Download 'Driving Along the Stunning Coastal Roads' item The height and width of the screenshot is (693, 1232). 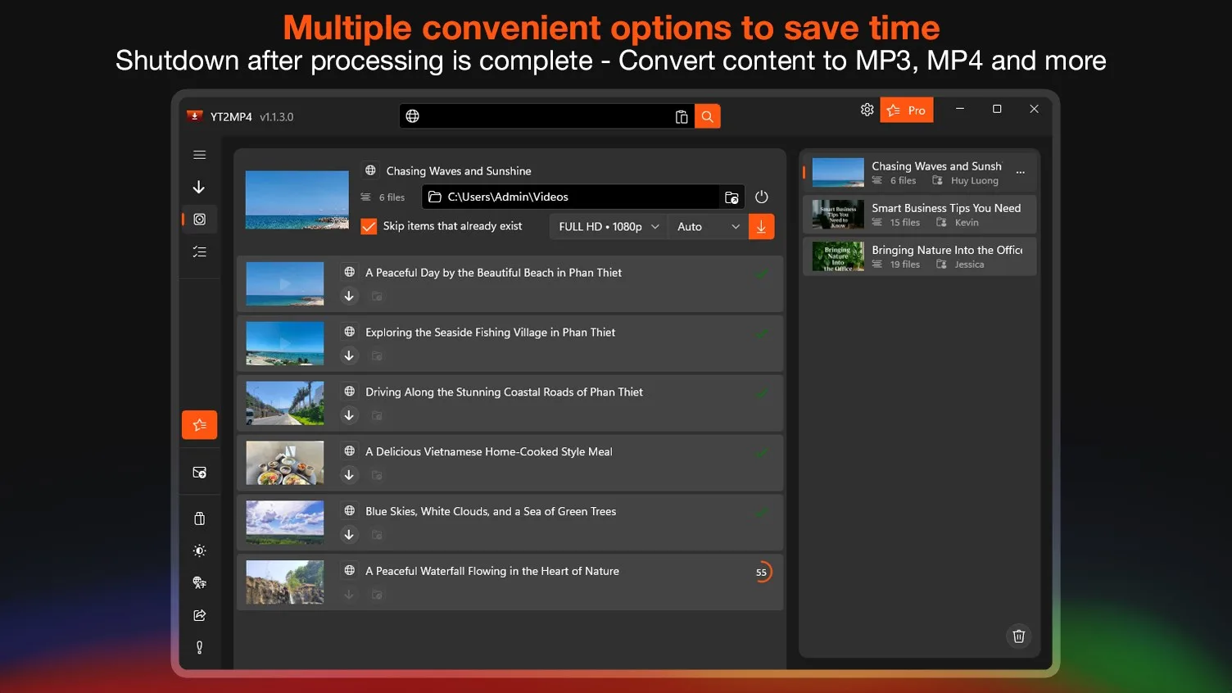coord(349,415)
